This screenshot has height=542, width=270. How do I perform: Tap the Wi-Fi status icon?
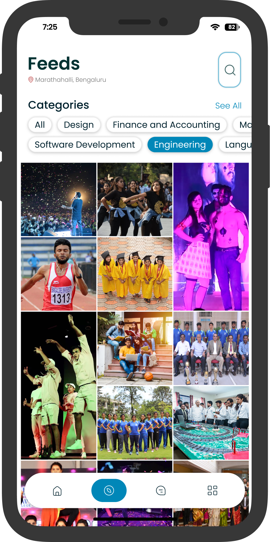[215, 27]
